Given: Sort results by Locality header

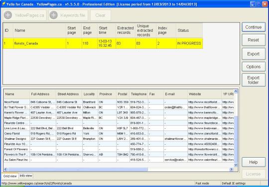Looking at the screenshot, I should coord(90,94).
